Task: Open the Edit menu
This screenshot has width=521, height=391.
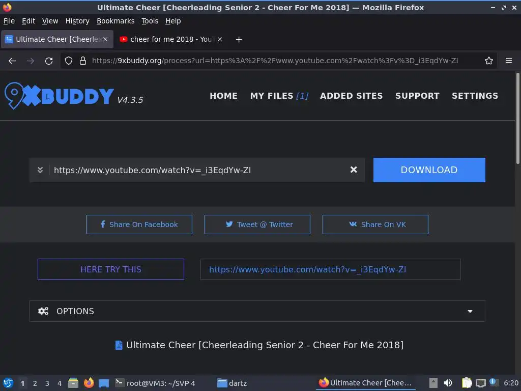Action: pyautogui.click(x=28, y=21)
